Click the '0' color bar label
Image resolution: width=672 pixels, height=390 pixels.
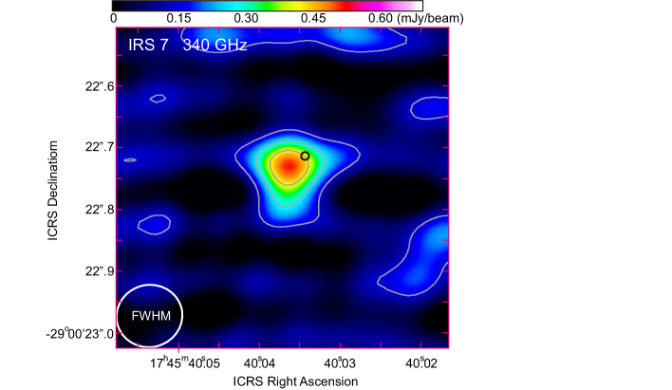pos(113,18)
